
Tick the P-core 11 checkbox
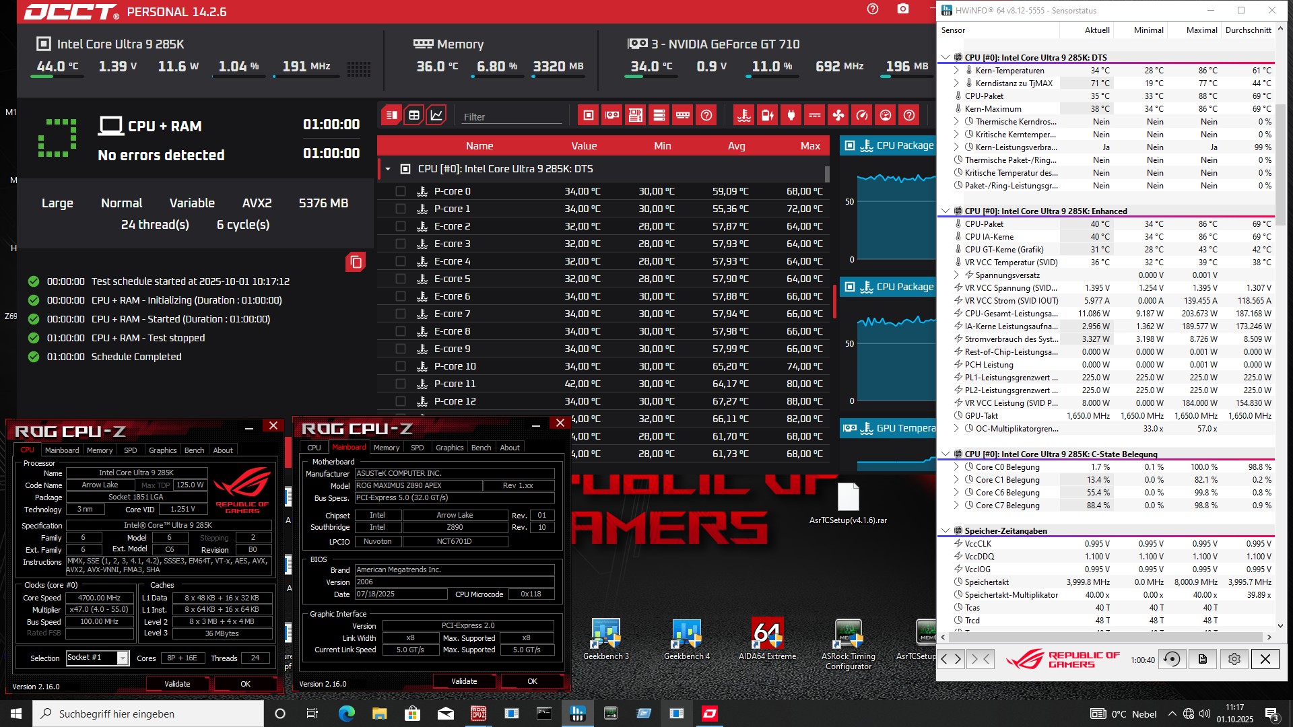(x=401, y=384)
